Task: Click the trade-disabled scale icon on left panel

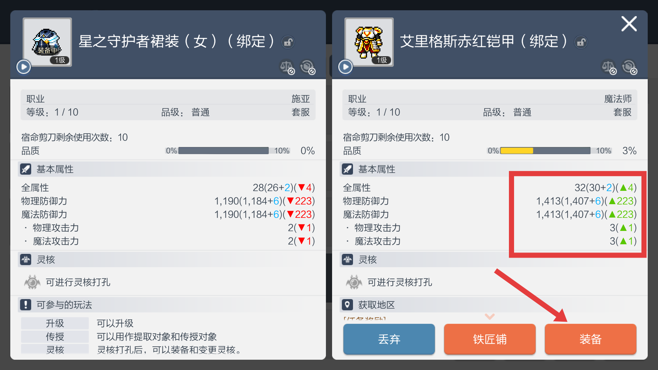Action: [287, 67]
